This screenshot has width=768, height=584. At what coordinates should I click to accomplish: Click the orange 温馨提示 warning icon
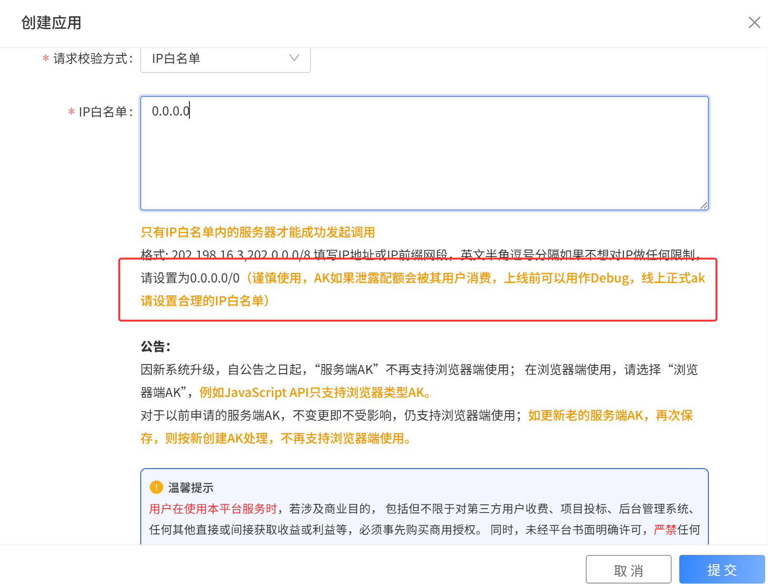tap(156, 487)
